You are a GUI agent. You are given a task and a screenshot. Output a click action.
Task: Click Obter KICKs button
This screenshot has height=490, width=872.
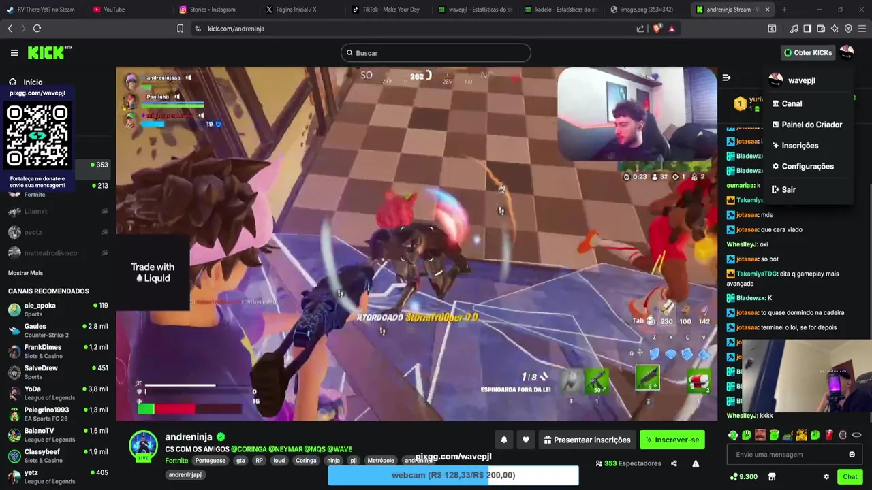(808, 52)
